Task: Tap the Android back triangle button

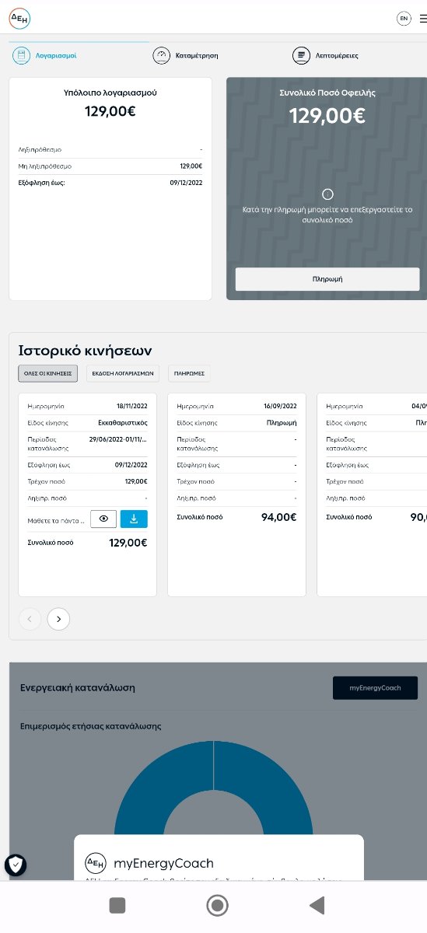Action: coord(317,905)
